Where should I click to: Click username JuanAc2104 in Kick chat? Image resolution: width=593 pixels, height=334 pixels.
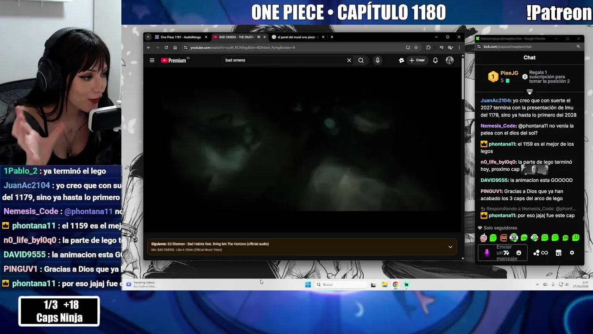point(495,101)
